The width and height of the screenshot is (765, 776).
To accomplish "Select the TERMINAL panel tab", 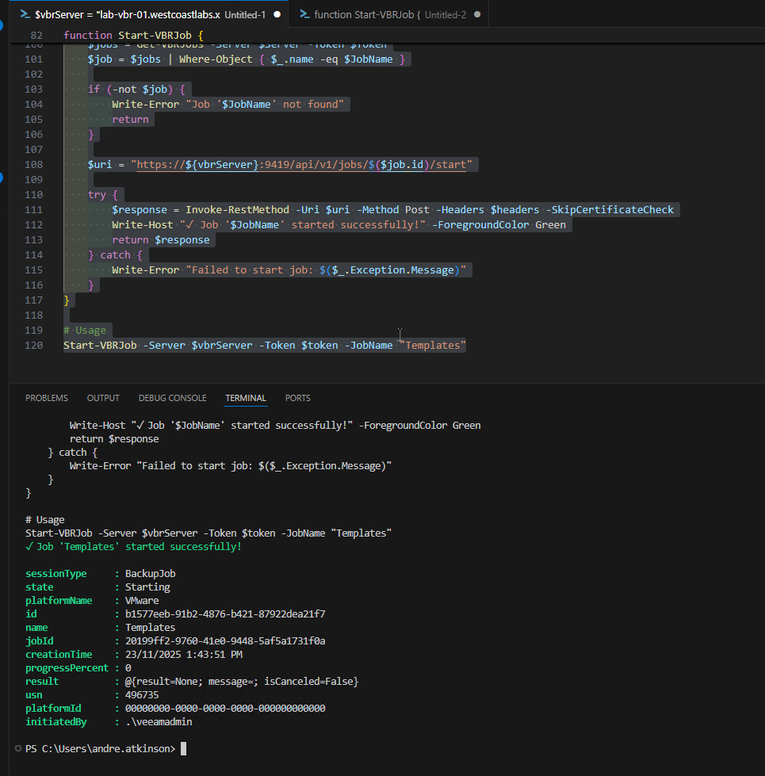I will click(246, 398).
